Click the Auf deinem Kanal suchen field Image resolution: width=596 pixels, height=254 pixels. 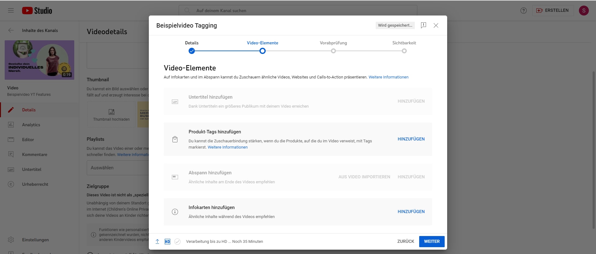[x=298, y=11]
